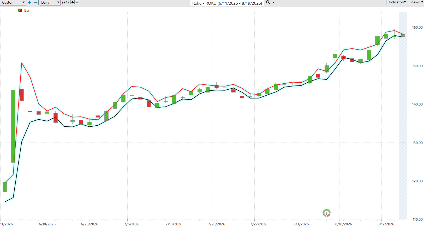
Task: Click the (+1) forecast offset label
Action: [65, 2]
